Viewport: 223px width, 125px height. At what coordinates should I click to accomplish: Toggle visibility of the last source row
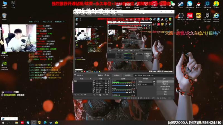(x=106, y=92)
